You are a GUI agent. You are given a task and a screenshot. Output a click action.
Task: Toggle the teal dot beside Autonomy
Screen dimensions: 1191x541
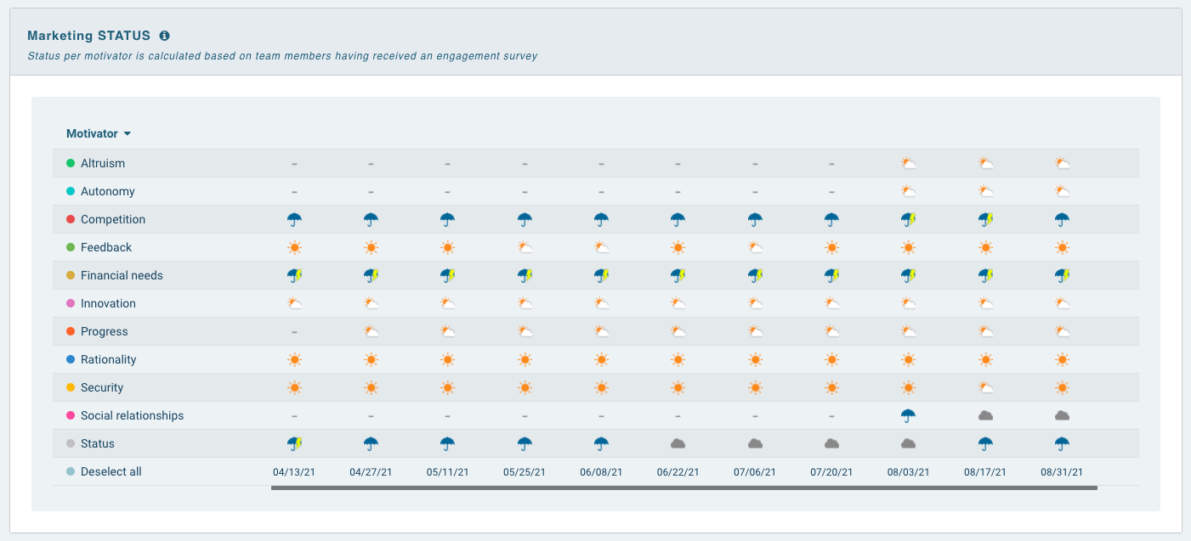(x=70, y=190)
